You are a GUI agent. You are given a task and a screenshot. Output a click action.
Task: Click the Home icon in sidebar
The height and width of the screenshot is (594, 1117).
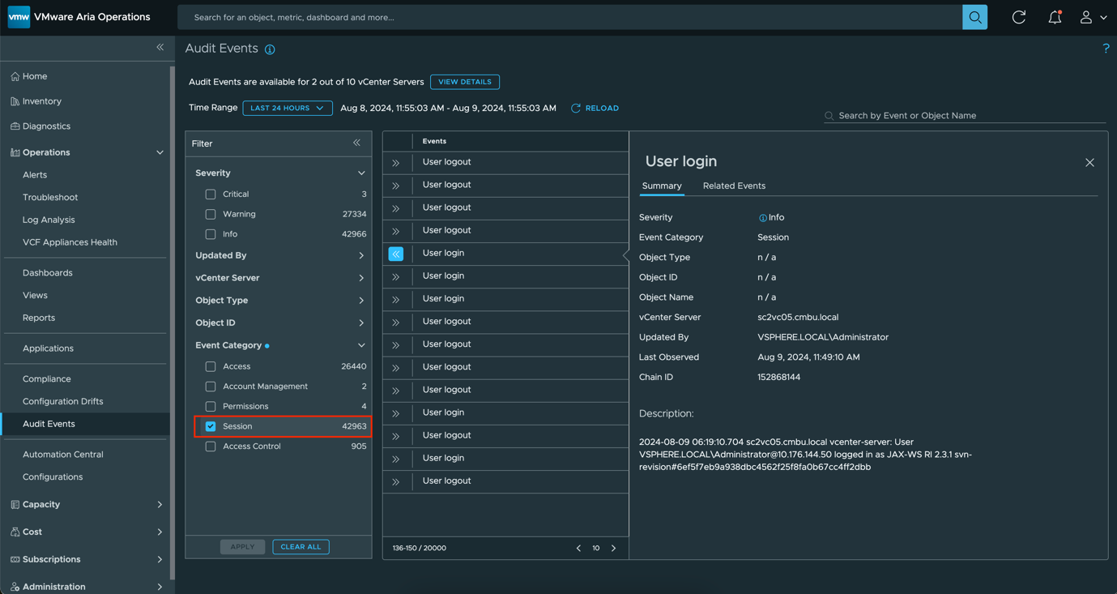[x=15, y=76]
